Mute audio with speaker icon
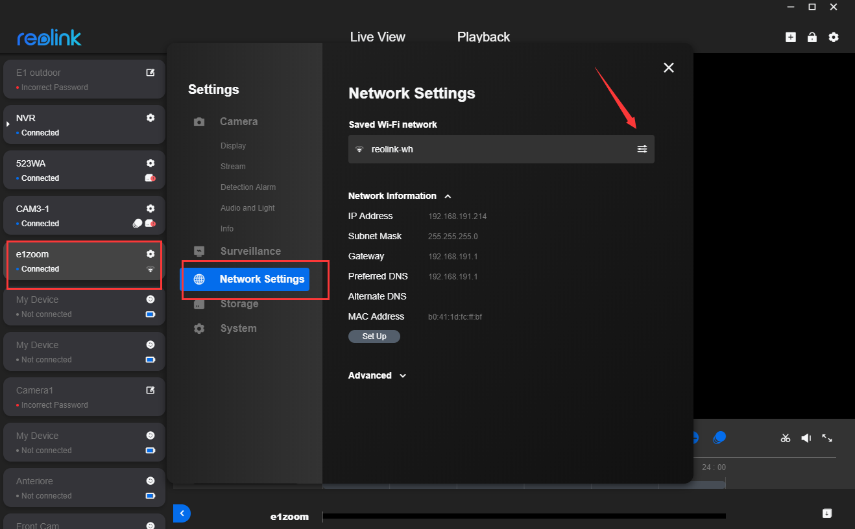855x529 pixels. (806, 438)
